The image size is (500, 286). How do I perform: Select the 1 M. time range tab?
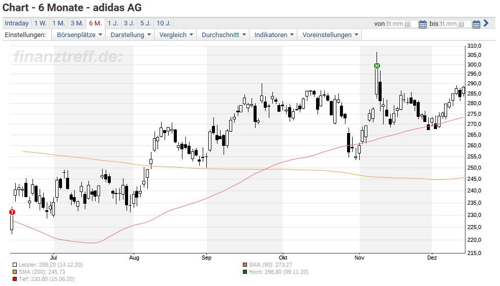58,23
